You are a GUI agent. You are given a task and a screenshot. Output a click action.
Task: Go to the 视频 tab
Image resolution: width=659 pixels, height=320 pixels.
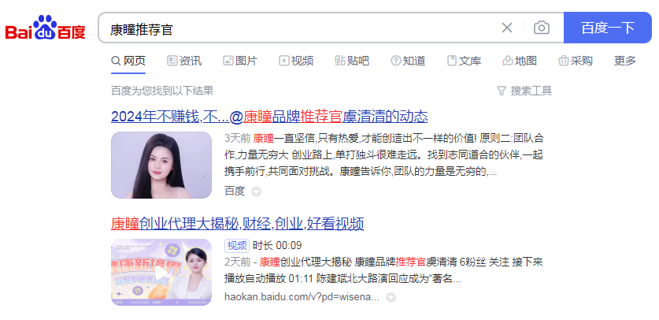coord(296,61)
